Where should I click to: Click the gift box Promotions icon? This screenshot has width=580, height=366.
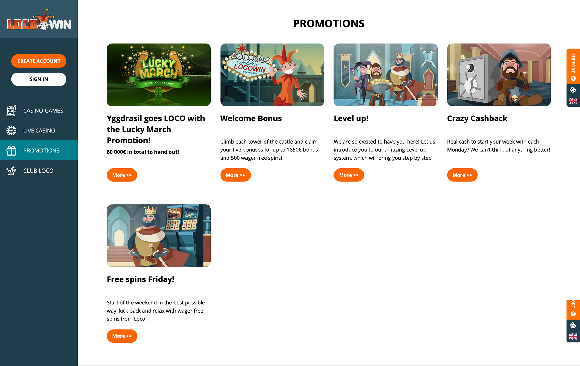[x=11, y=150]
